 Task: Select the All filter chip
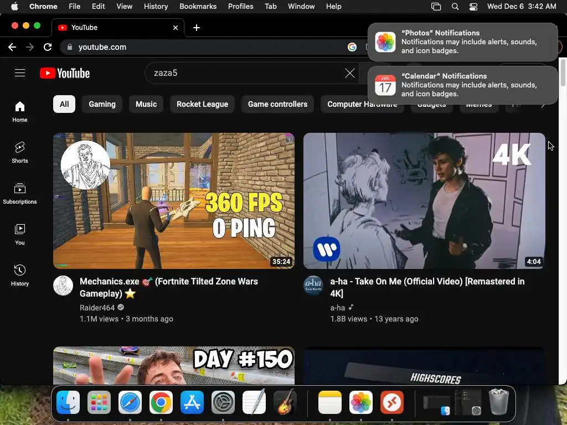point(64,104)
